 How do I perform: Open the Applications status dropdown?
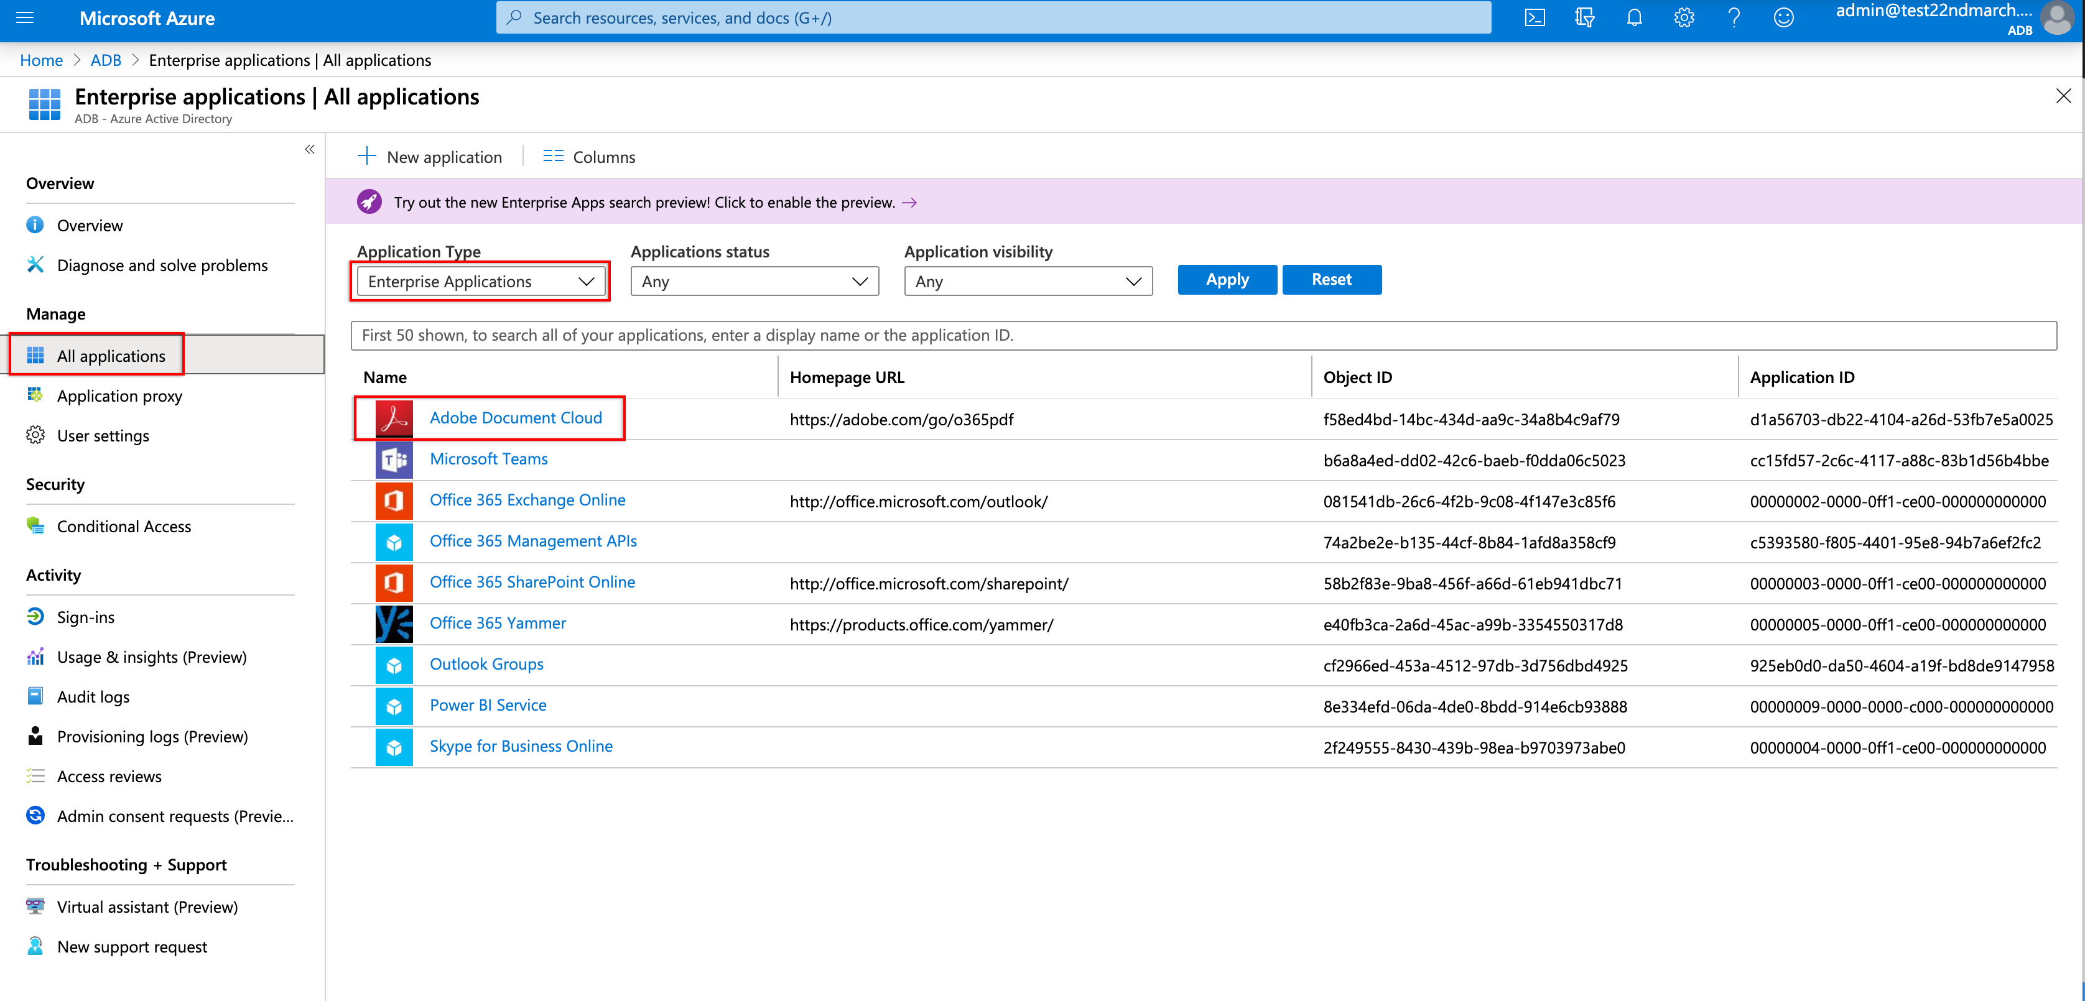(753, 281)
